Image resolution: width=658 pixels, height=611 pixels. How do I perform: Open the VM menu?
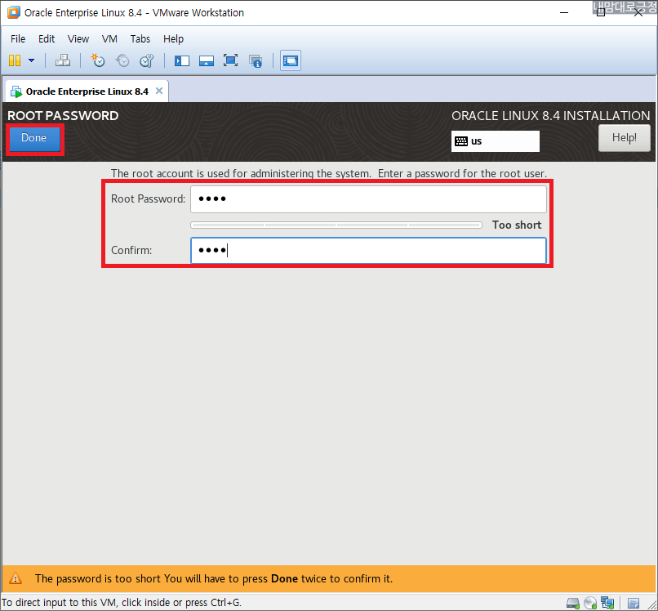coord(109,38)
